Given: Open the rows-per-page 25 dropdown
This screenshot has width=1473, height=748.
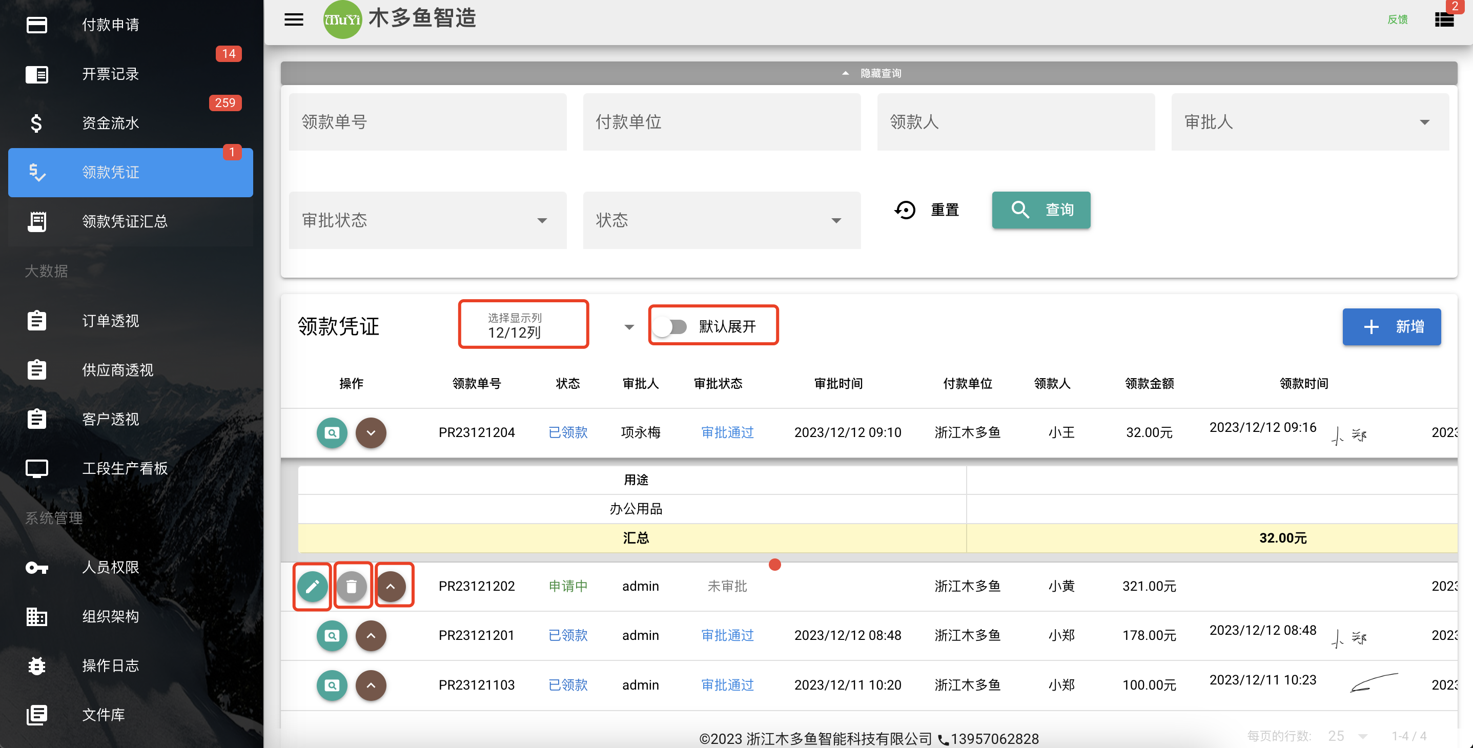Looking at the screenshot, I should click(x=1347, y=736).
